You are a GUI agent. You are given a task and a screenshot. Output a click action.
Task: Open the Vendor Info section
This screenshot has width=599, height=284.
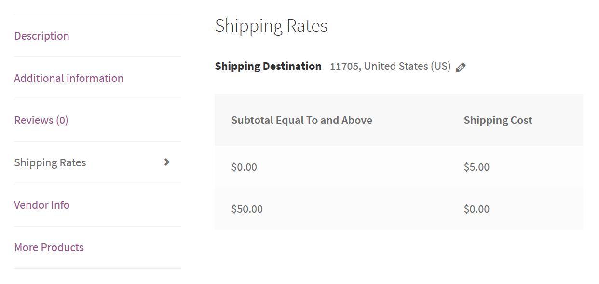pyautogui.click(x=41, y=205)
